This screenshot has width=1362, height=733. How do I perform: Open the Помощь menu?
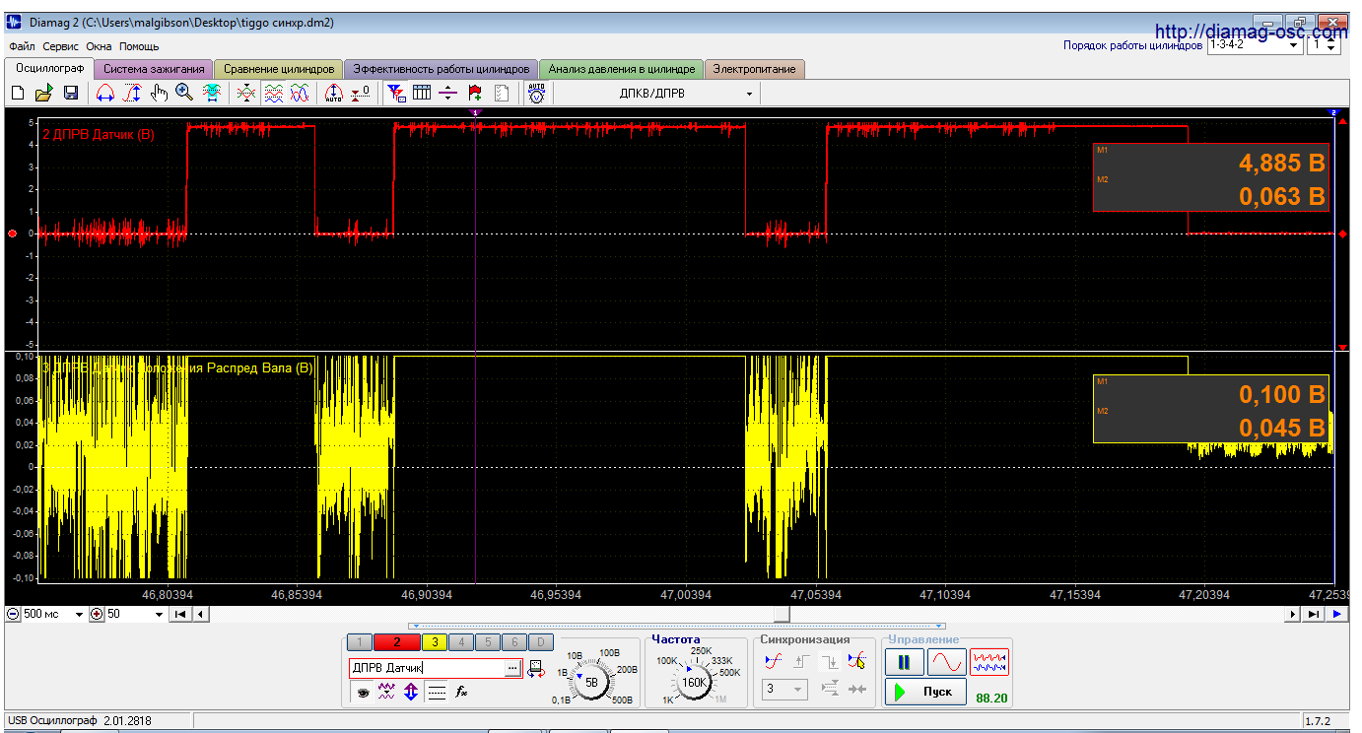pos(139,46)
